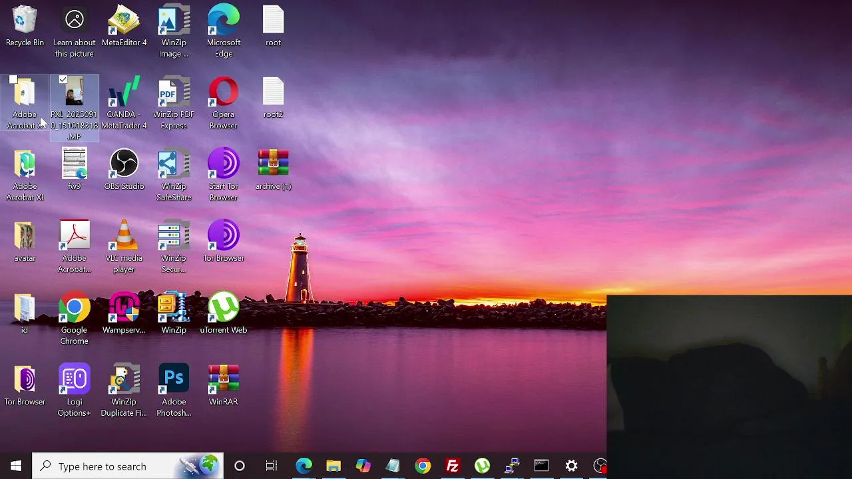
Task: Select the file named root
Action: [x=273, y=27]
